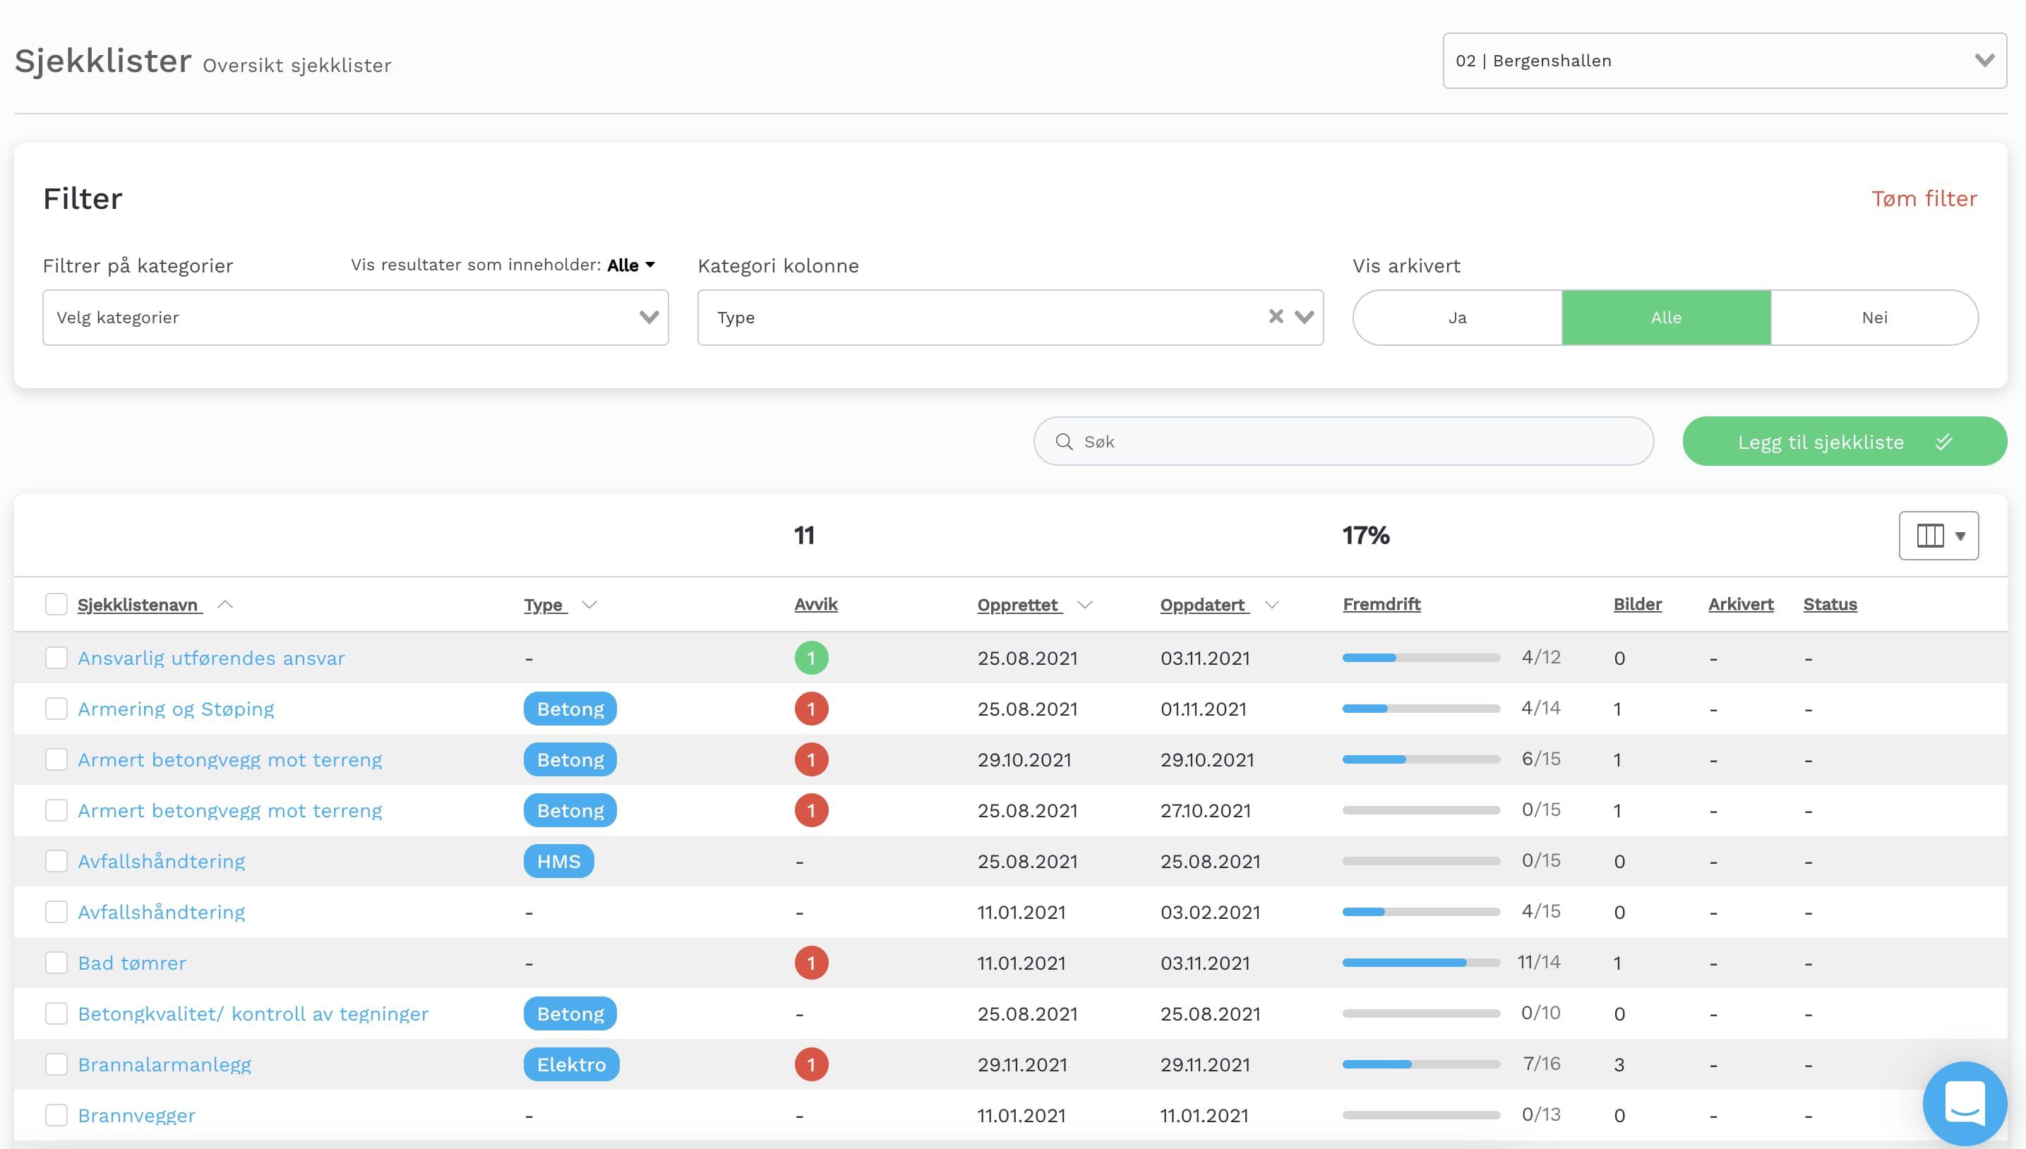The width and height of the screenshot is (2026, 1149).
Task: Click the Tøm filter link
Action: pos(1924,199)
